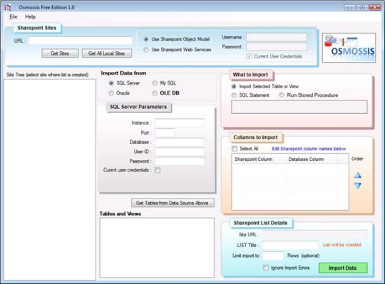
Task: Click inside the Site Tree list box
Action: click(x=50, y=179)
